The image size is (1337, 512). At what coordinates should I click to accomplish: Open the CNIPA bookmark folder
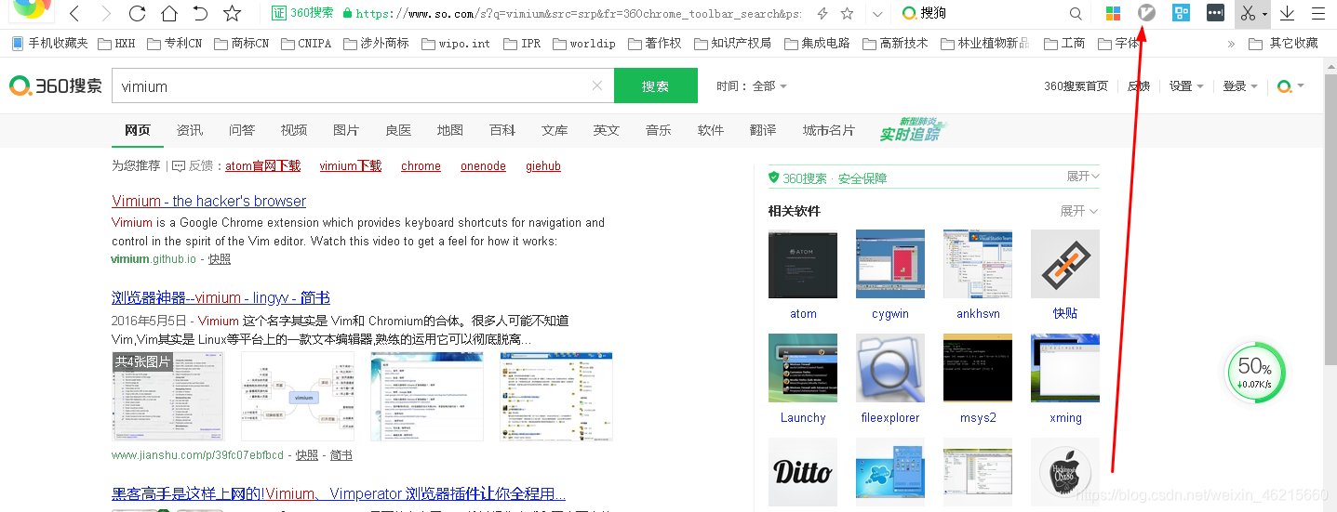(305, 43)
